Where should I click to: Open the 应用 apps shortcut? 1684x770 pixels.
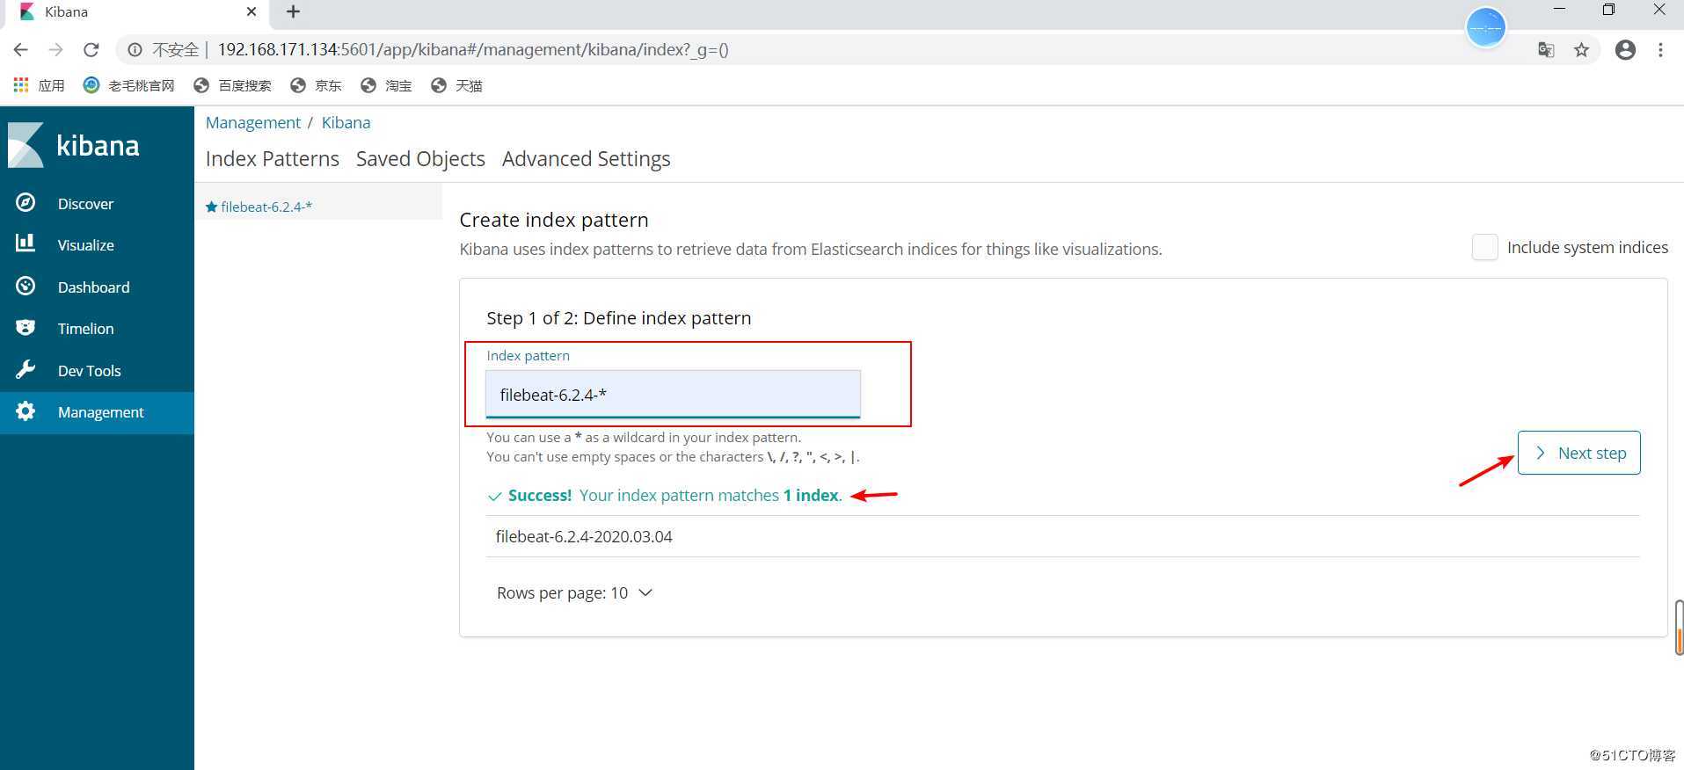[40, 85]
